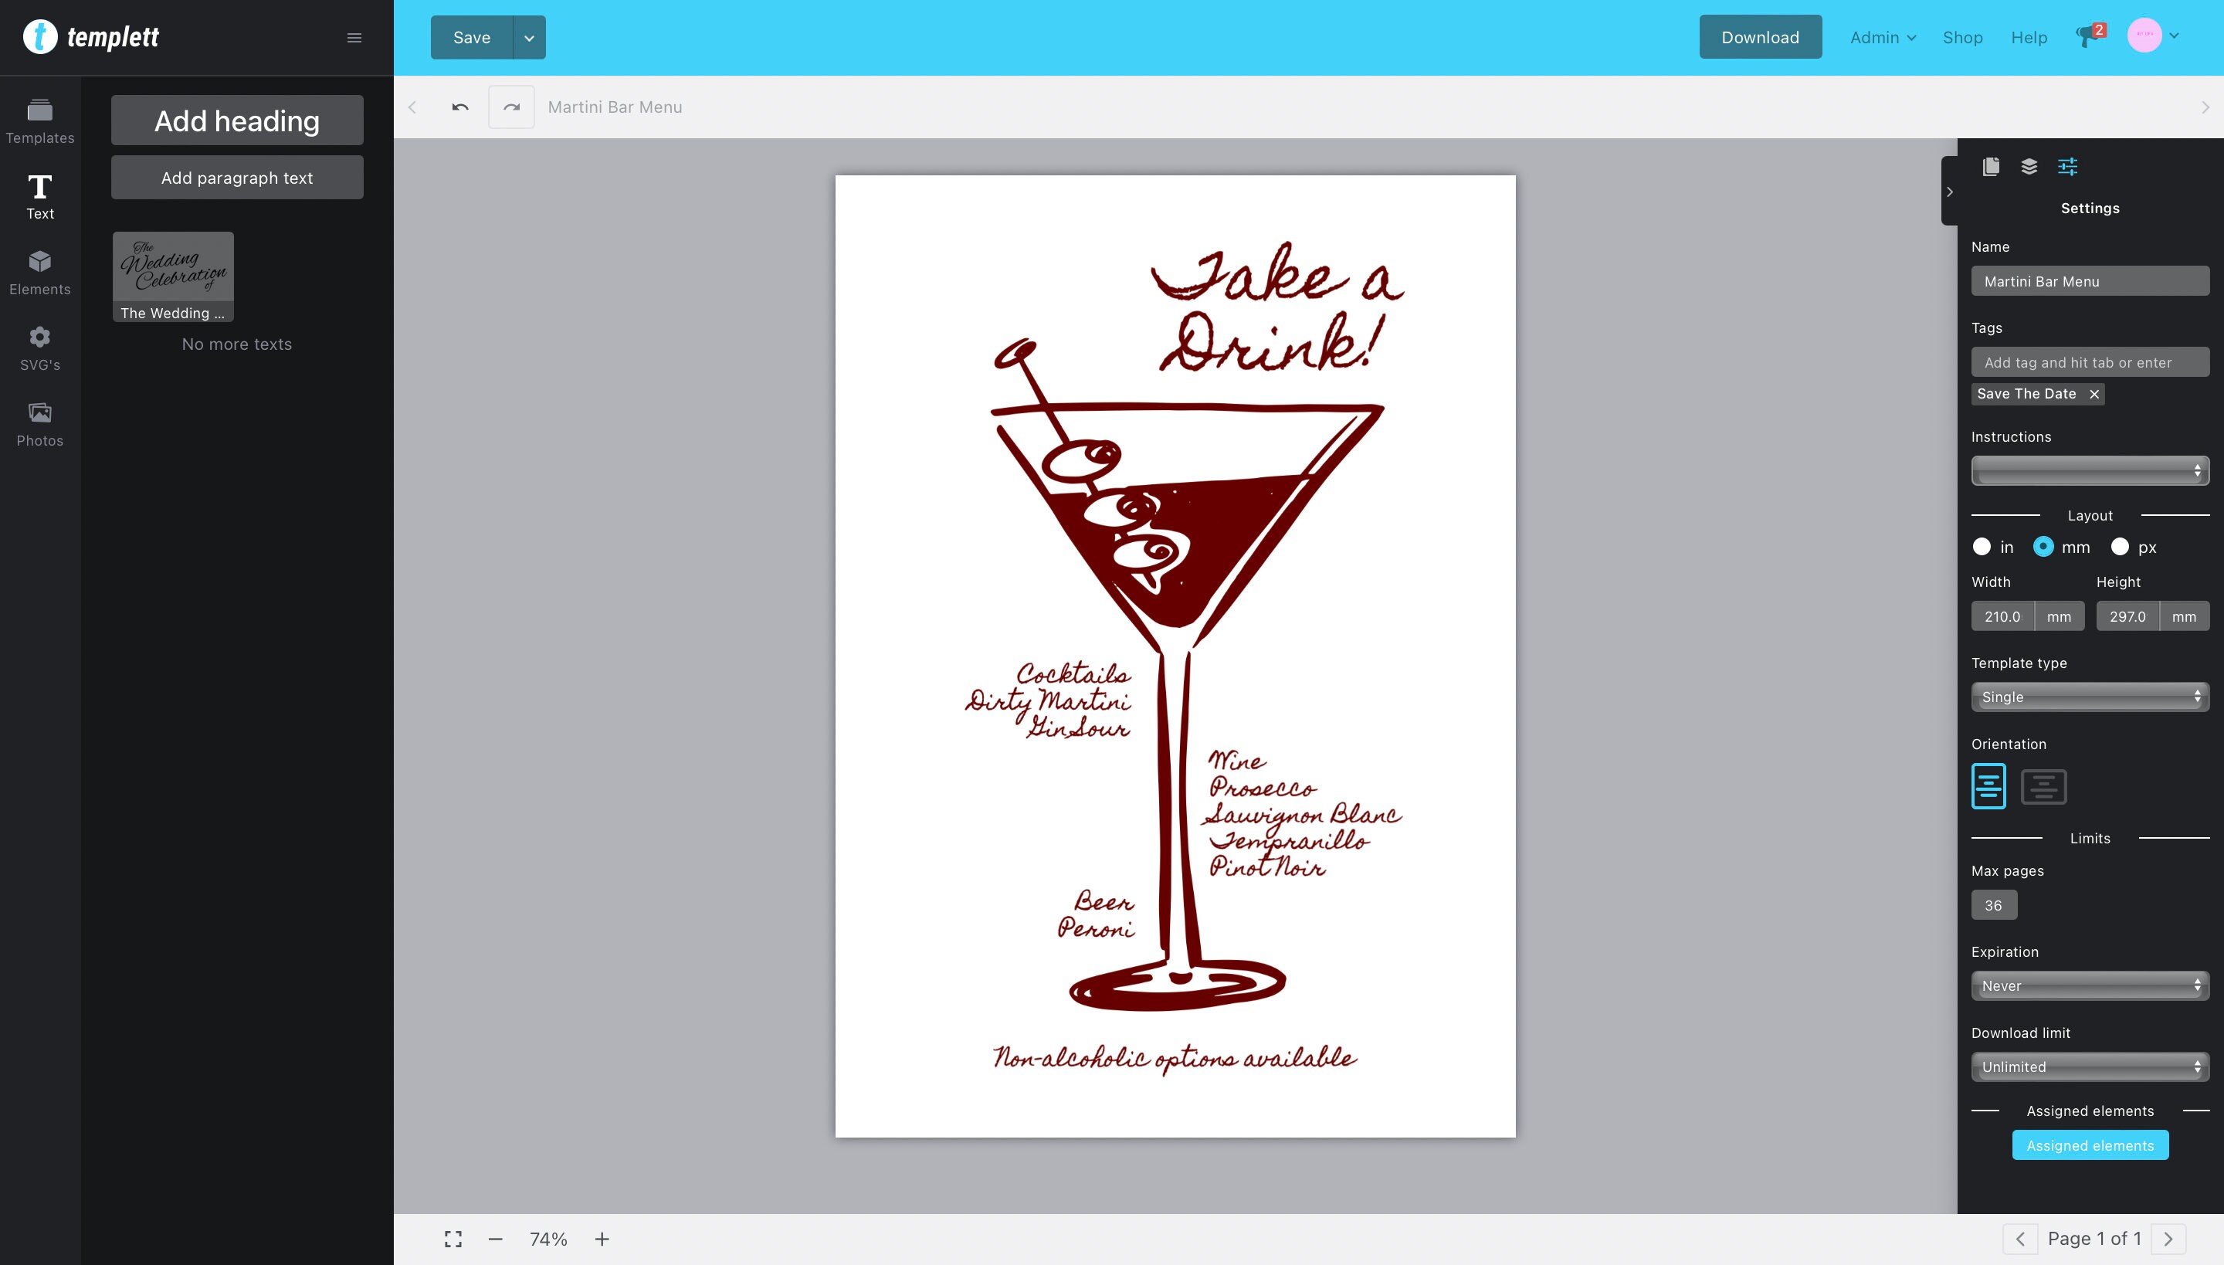Open the Template type dropdown
This screenshot has width=2224, height=1265.
coord(2088,696)
